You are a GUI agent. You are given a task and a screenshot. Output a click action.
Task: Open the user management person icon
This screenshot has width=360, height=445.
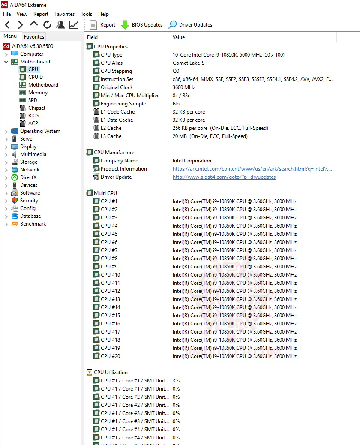(60, 25)
